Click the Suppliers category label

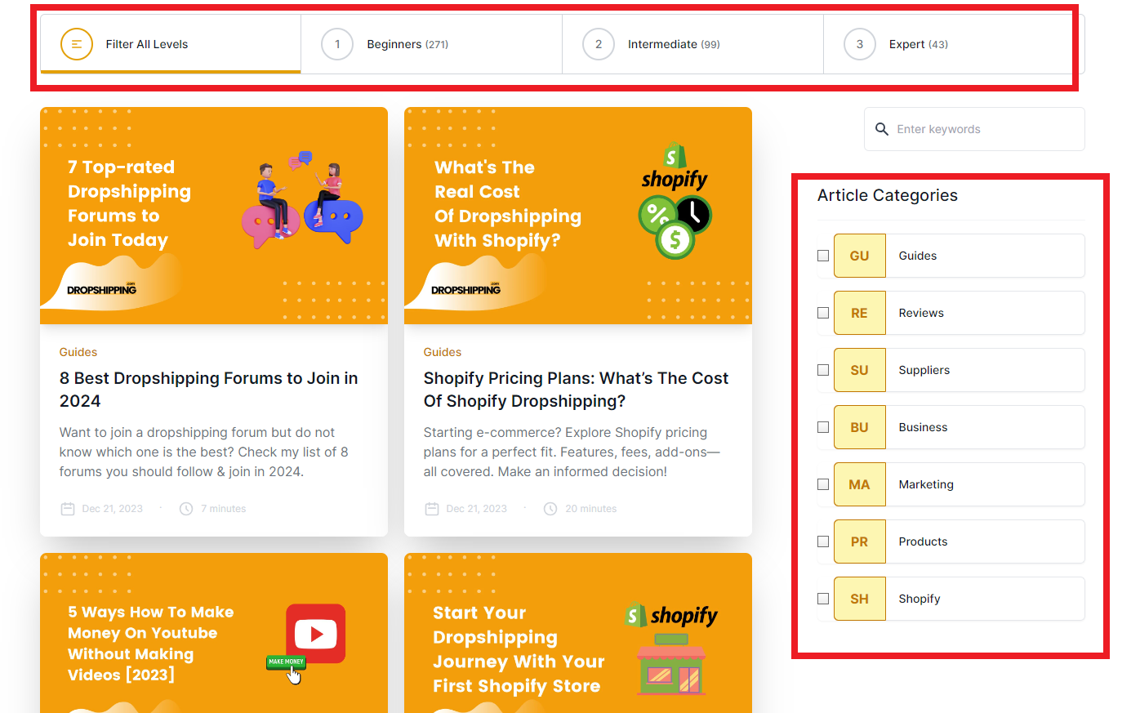coord(924,370)
